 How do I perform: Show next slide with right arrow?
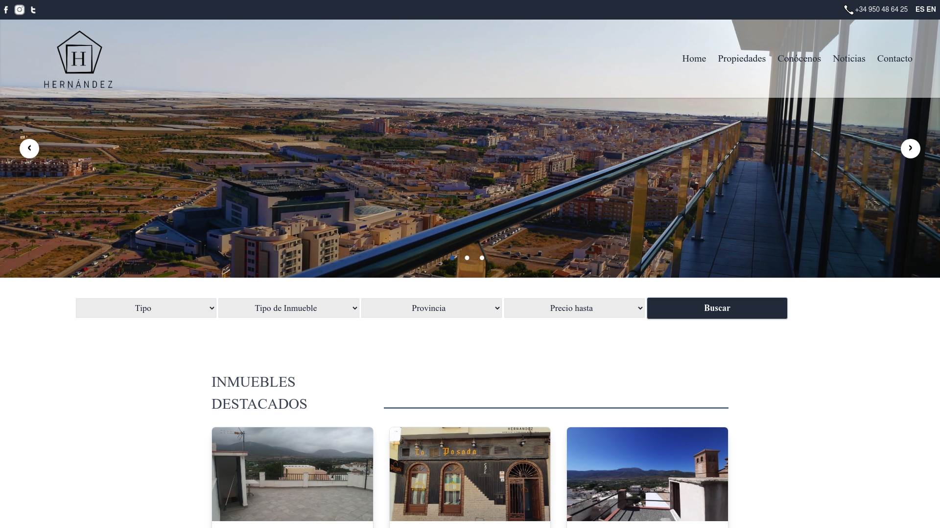(911, 149)
